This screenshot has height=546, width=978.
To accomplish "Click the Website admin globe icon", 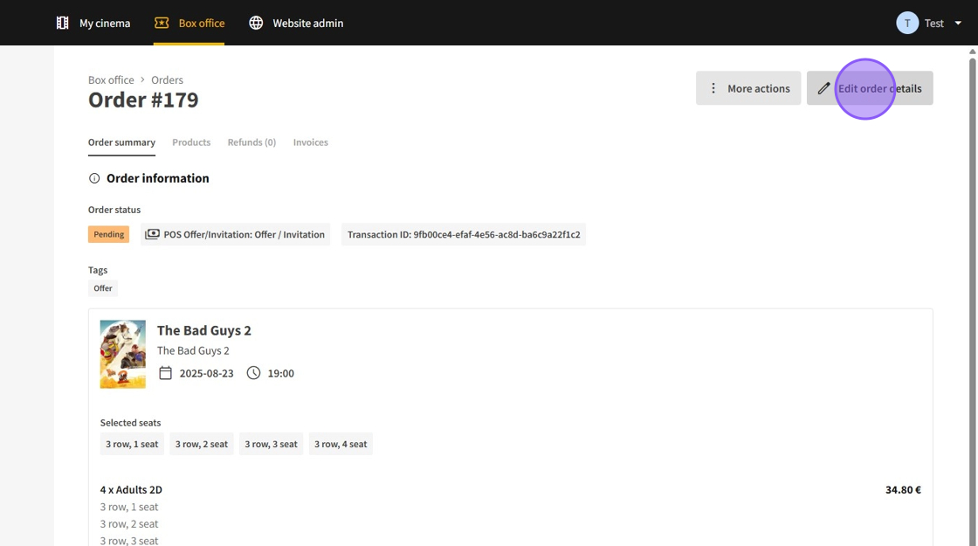I will point(256,23).
